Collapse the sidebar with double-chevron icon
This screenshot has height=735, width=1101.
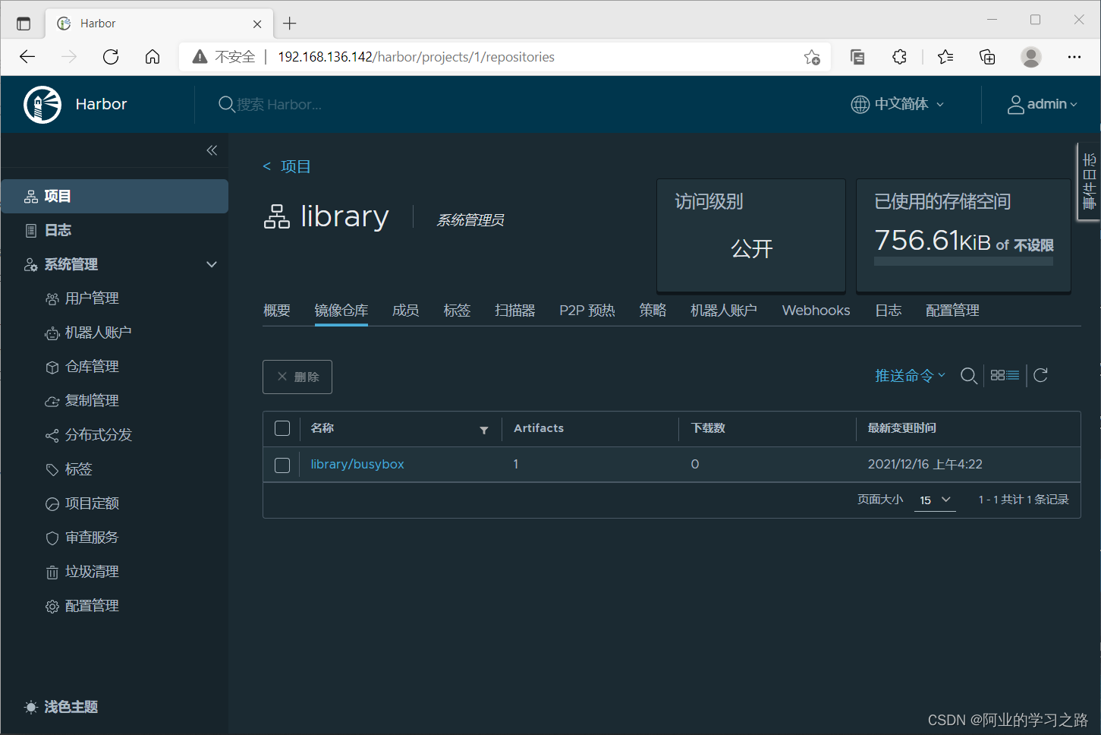point(212,150)
